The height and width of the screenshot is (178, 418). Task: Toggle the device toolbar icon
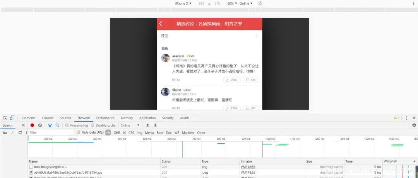pyautogui.click(x=12, y=118)
